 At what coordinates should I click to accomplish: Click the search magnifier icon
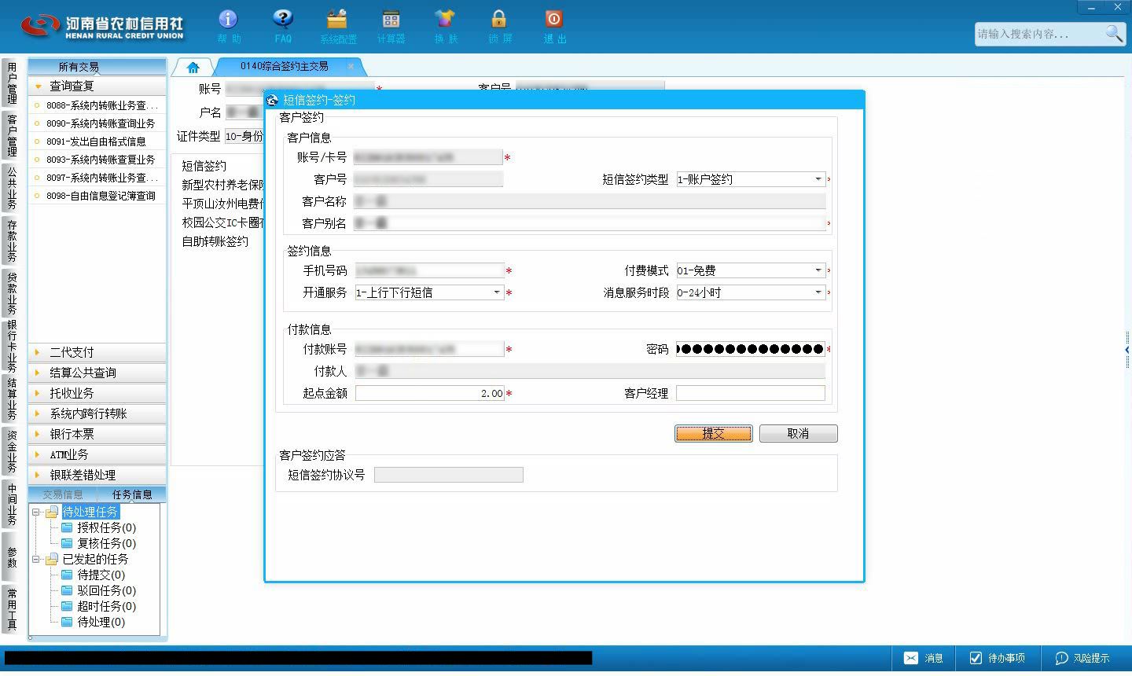coord(1114,33)
